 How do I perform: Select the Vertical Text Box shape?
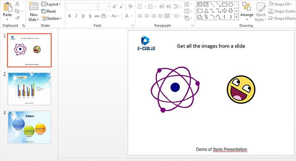[x=206, y=4]
